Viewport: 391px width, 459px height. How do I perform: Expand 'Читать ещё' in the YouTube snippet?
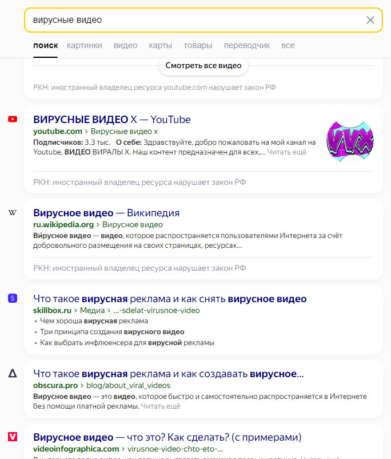tap(286, 152)
